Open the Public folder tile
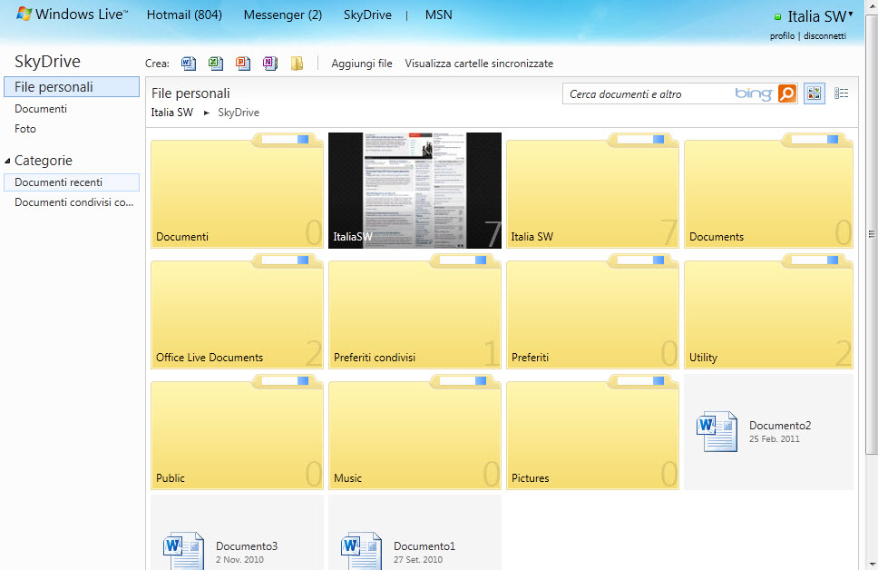Viewport: 878px width, 570px height. coord(238,432)
